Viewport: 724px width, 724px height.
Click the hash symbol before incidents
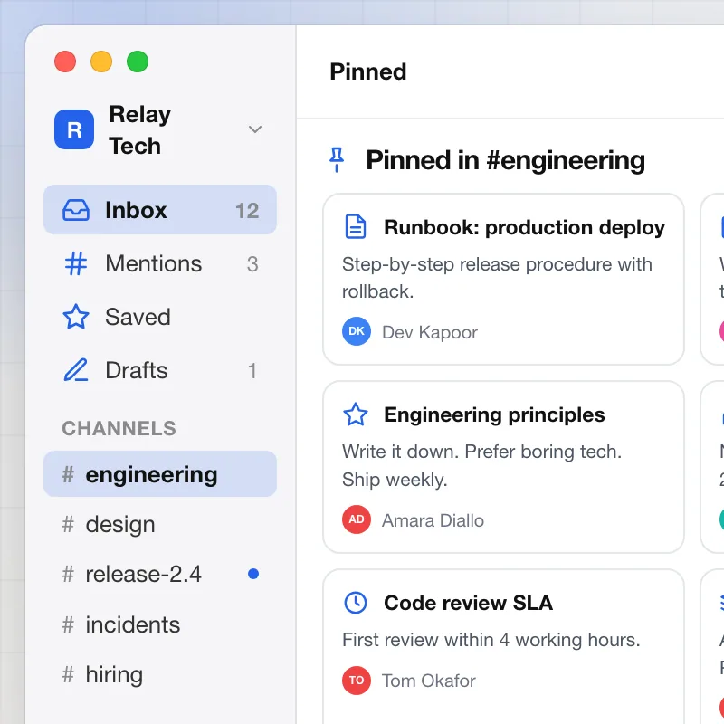pos(68,624)
